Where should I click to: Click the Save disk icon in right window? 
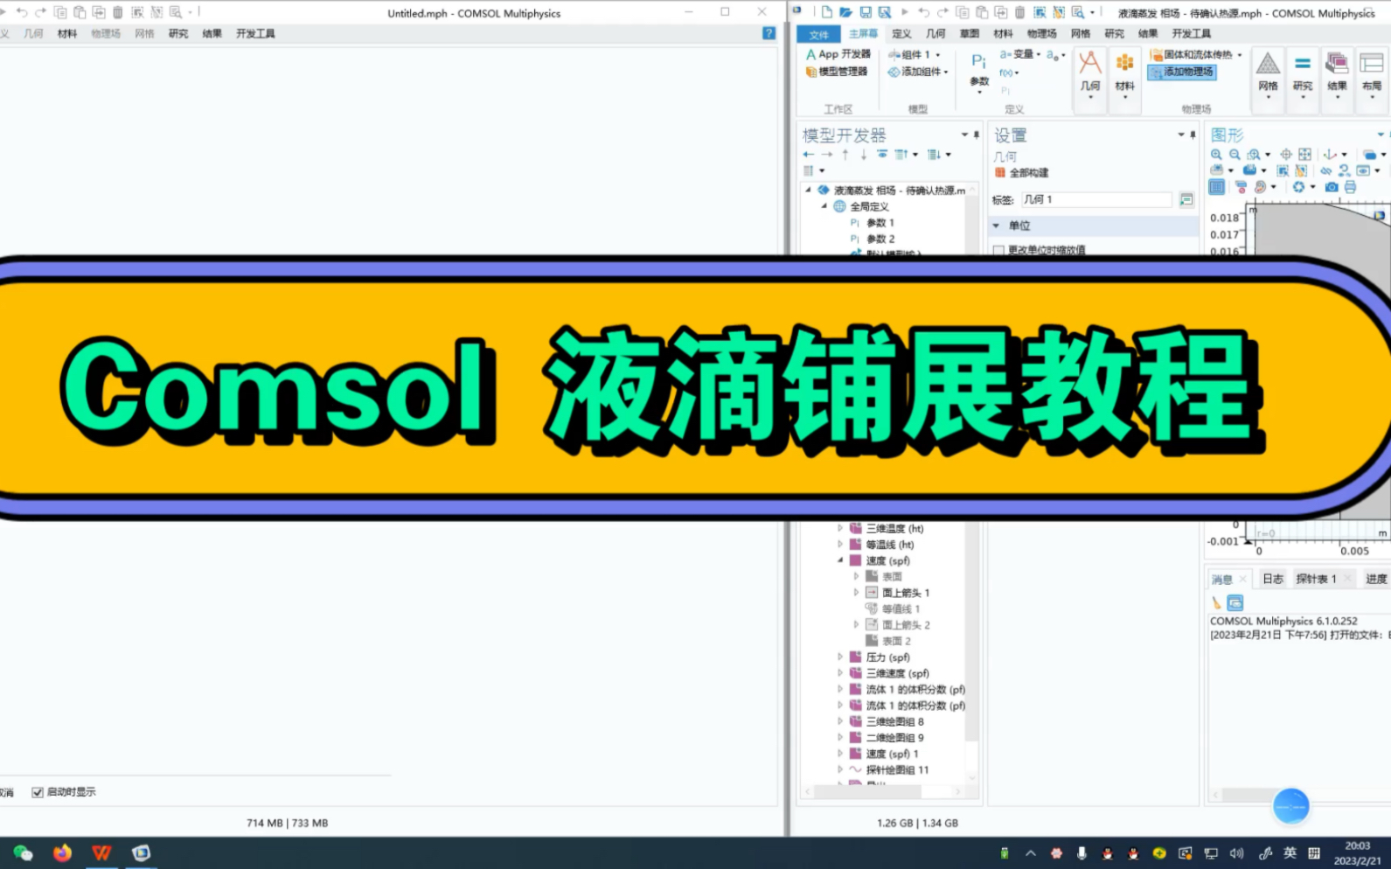(865, 12)
